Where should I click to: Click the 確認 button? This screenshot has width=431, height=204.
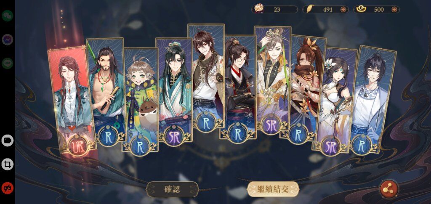pyautogui.click(x=172, y=189)
